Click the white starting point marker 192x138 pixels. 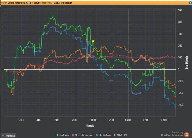tap(5, 69)
